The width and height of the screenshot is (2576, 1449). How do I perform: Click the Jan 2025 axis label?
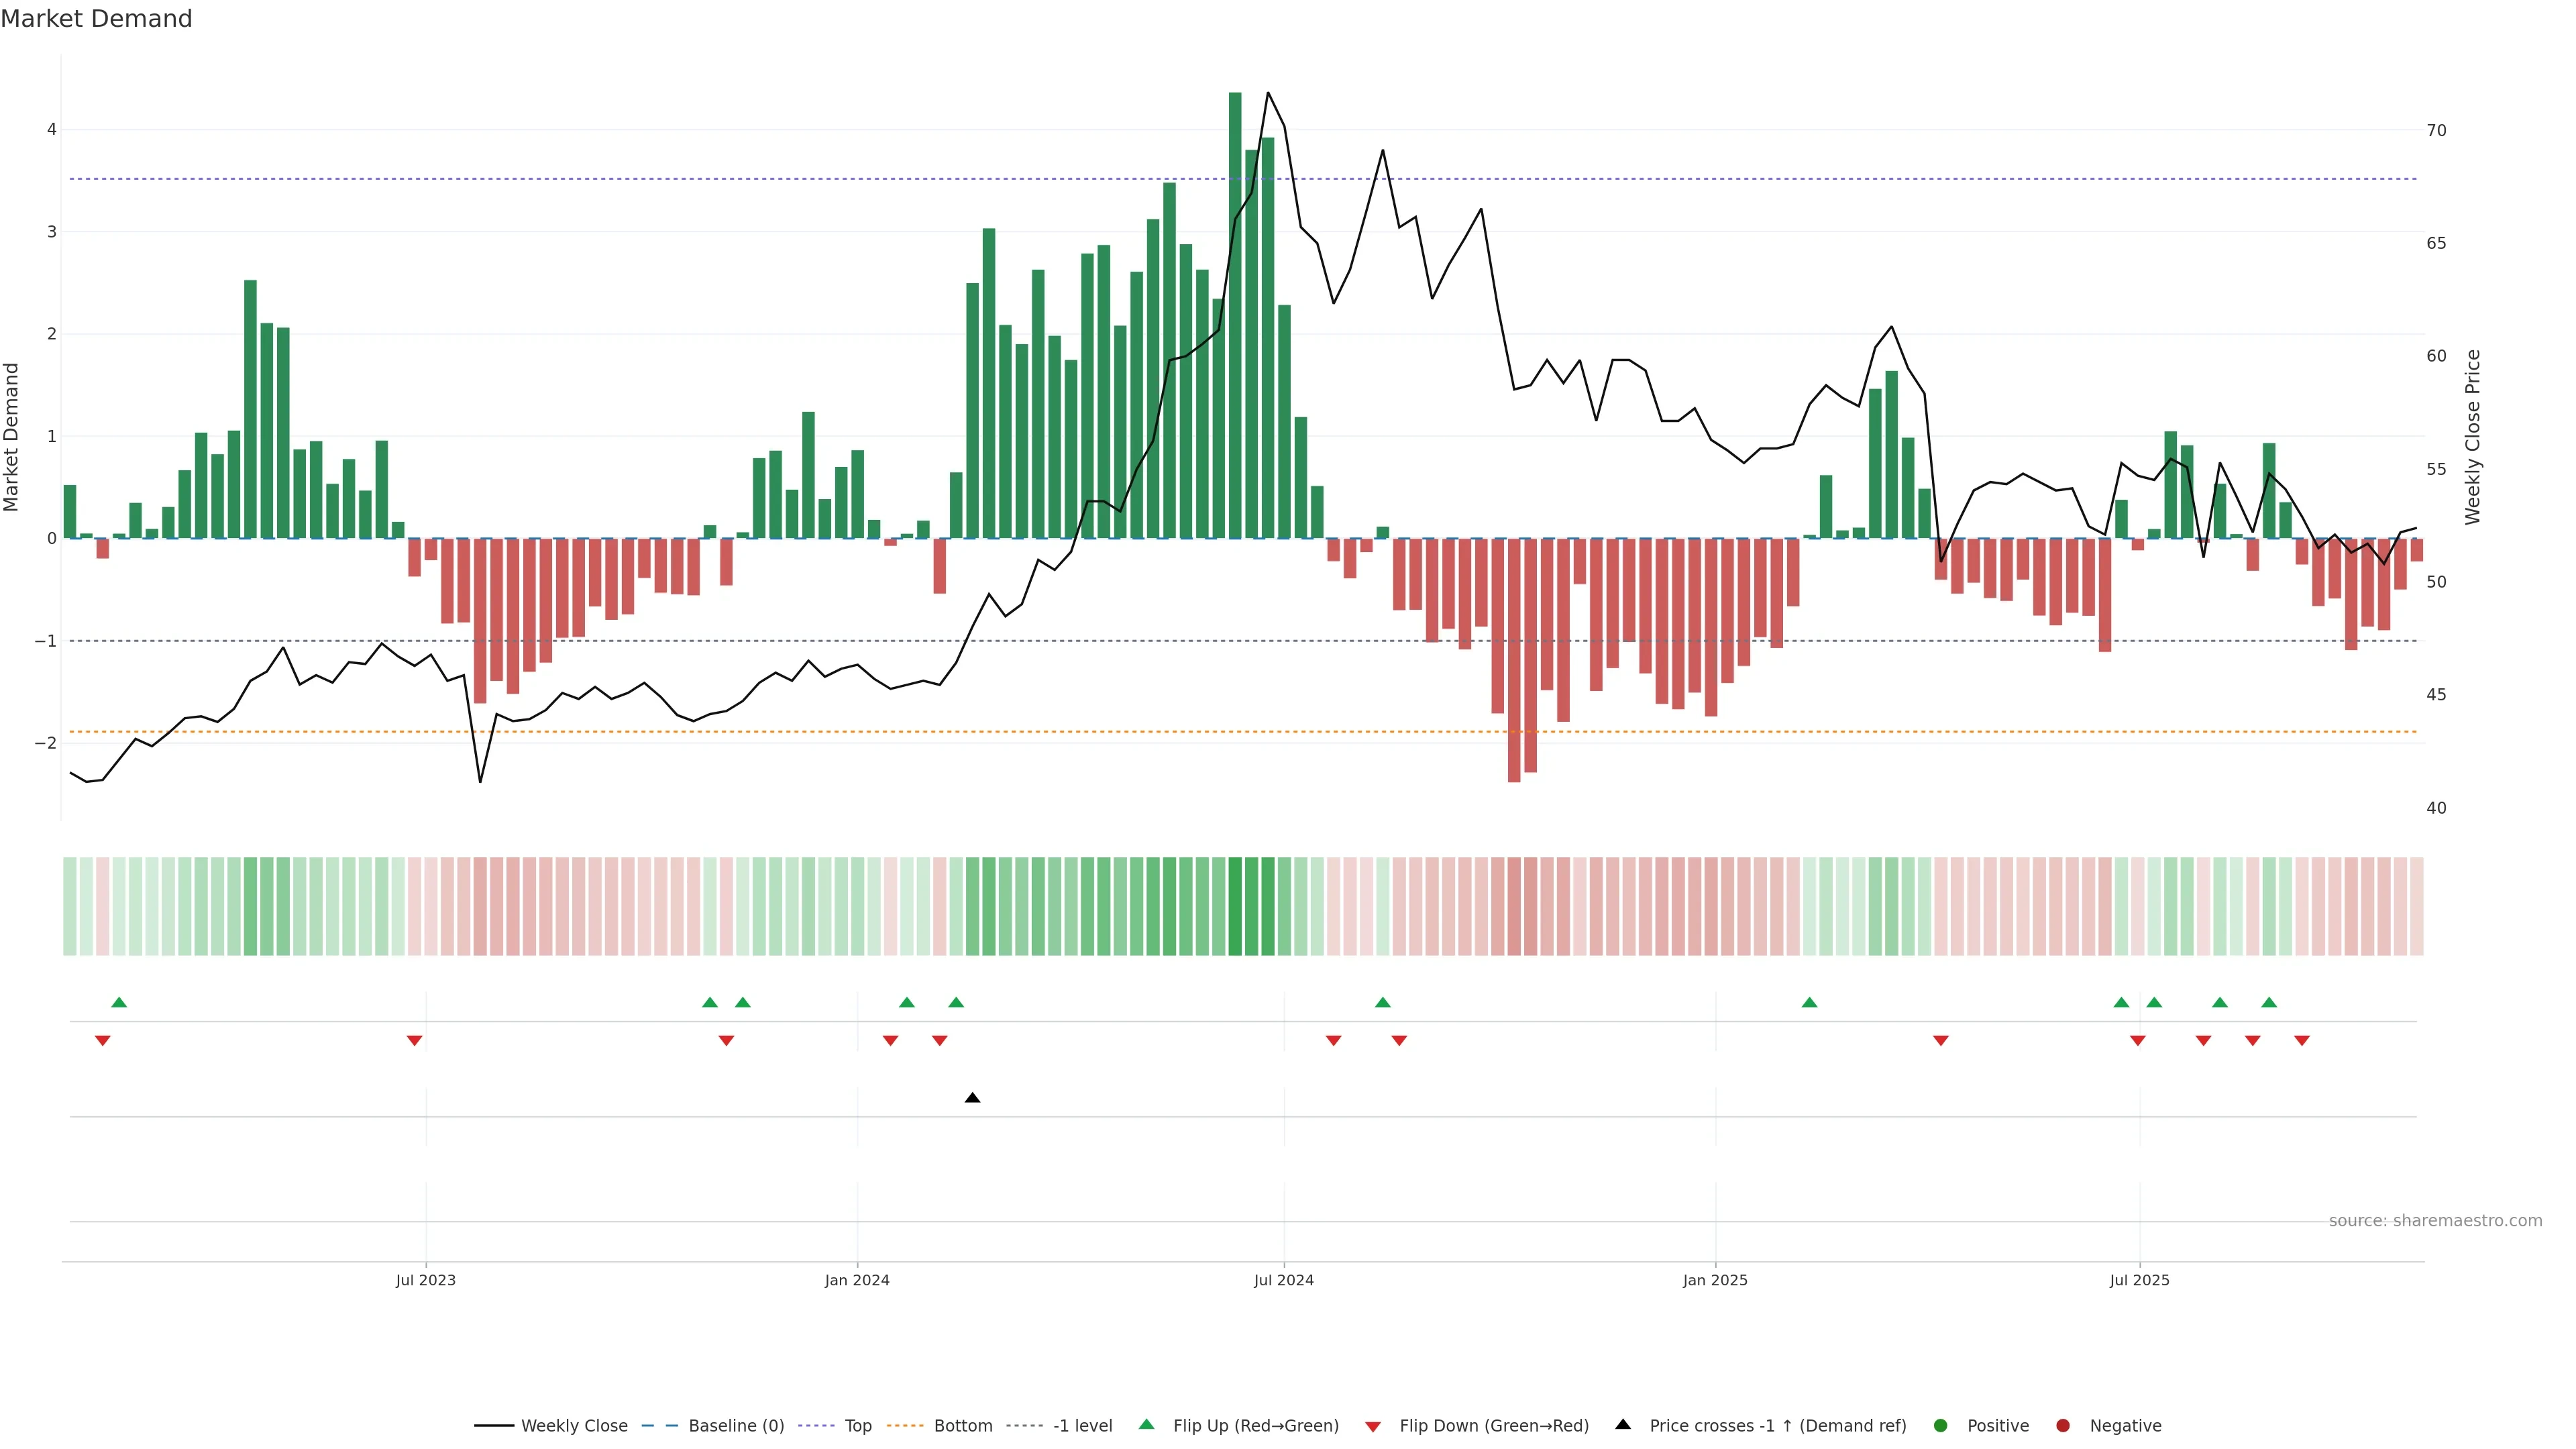(x=1715, y=1280)
